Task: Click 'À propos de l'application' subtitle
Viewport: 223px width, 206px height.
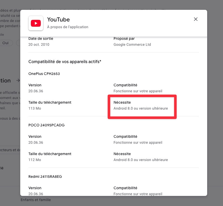Action: point(68,27)
